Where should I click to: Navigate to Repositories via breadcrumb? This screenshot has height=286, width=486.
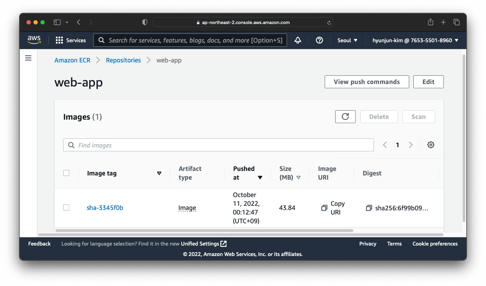[x=123, y=60]
